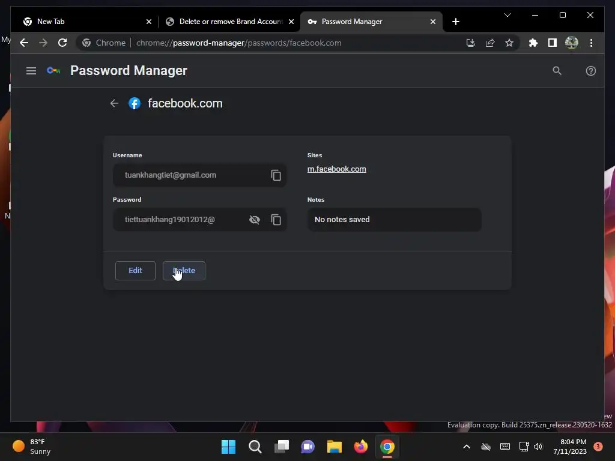
Task: Open the clock and calendar
Action: [x=570, y=447]
